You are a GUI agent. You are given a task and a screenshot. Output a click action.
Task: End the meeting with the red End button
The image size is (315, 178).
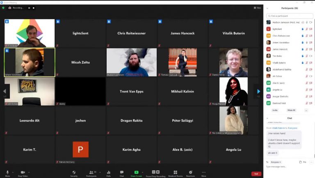pyautogui.click(x=256, y=174)
